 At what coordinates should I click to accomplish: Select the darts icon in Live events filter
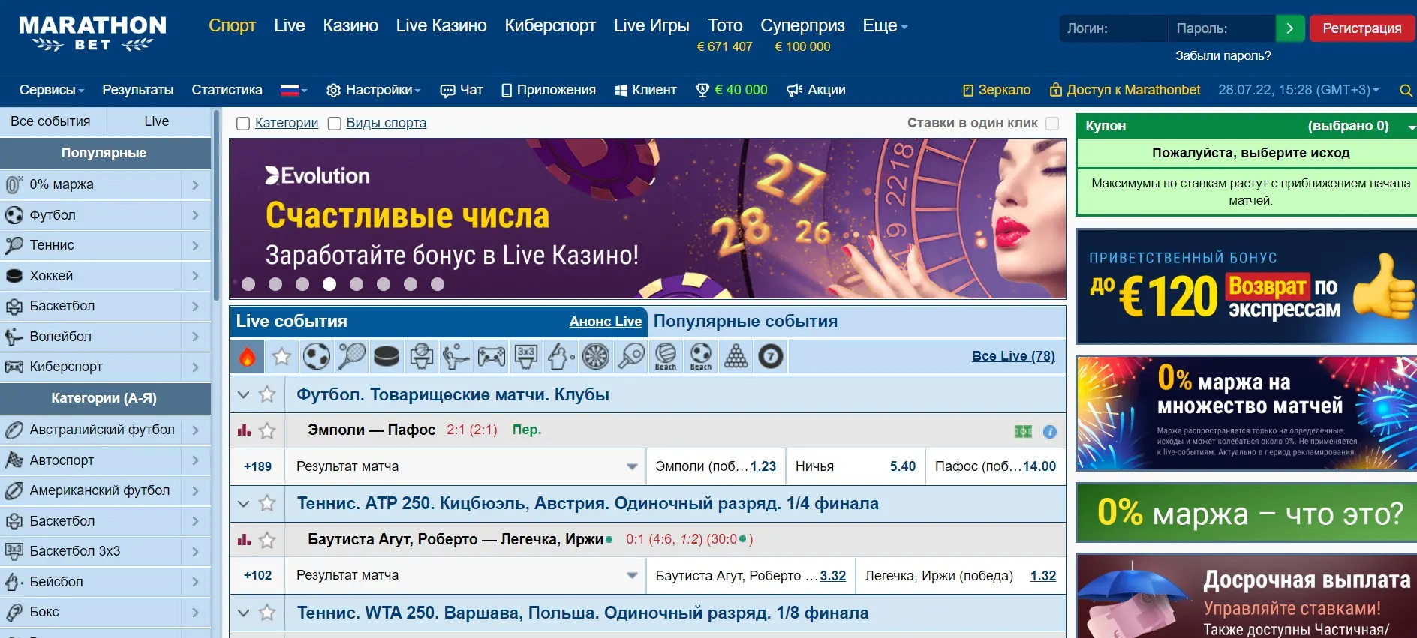[596, 356]
